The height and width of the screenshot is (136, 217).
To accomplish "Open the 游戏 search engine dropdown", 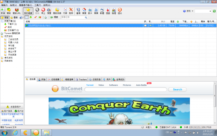I will tap(188, 11).
